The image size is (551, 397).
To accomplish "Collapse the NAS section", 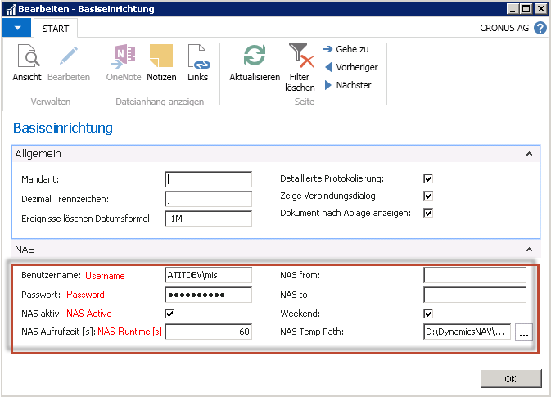I will 529,248.
